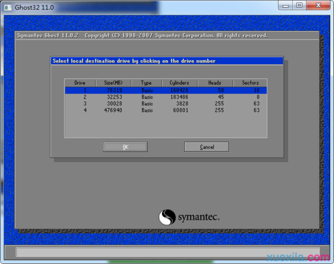Choose drive 3 with size 30028 MB
This screenshot has height=264, width=334.
165,104
